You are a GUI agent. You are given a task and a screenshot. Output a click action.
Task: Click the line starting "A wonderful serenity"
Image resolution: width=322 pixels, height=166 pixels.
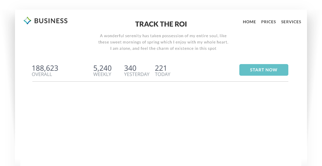(163, 36)
